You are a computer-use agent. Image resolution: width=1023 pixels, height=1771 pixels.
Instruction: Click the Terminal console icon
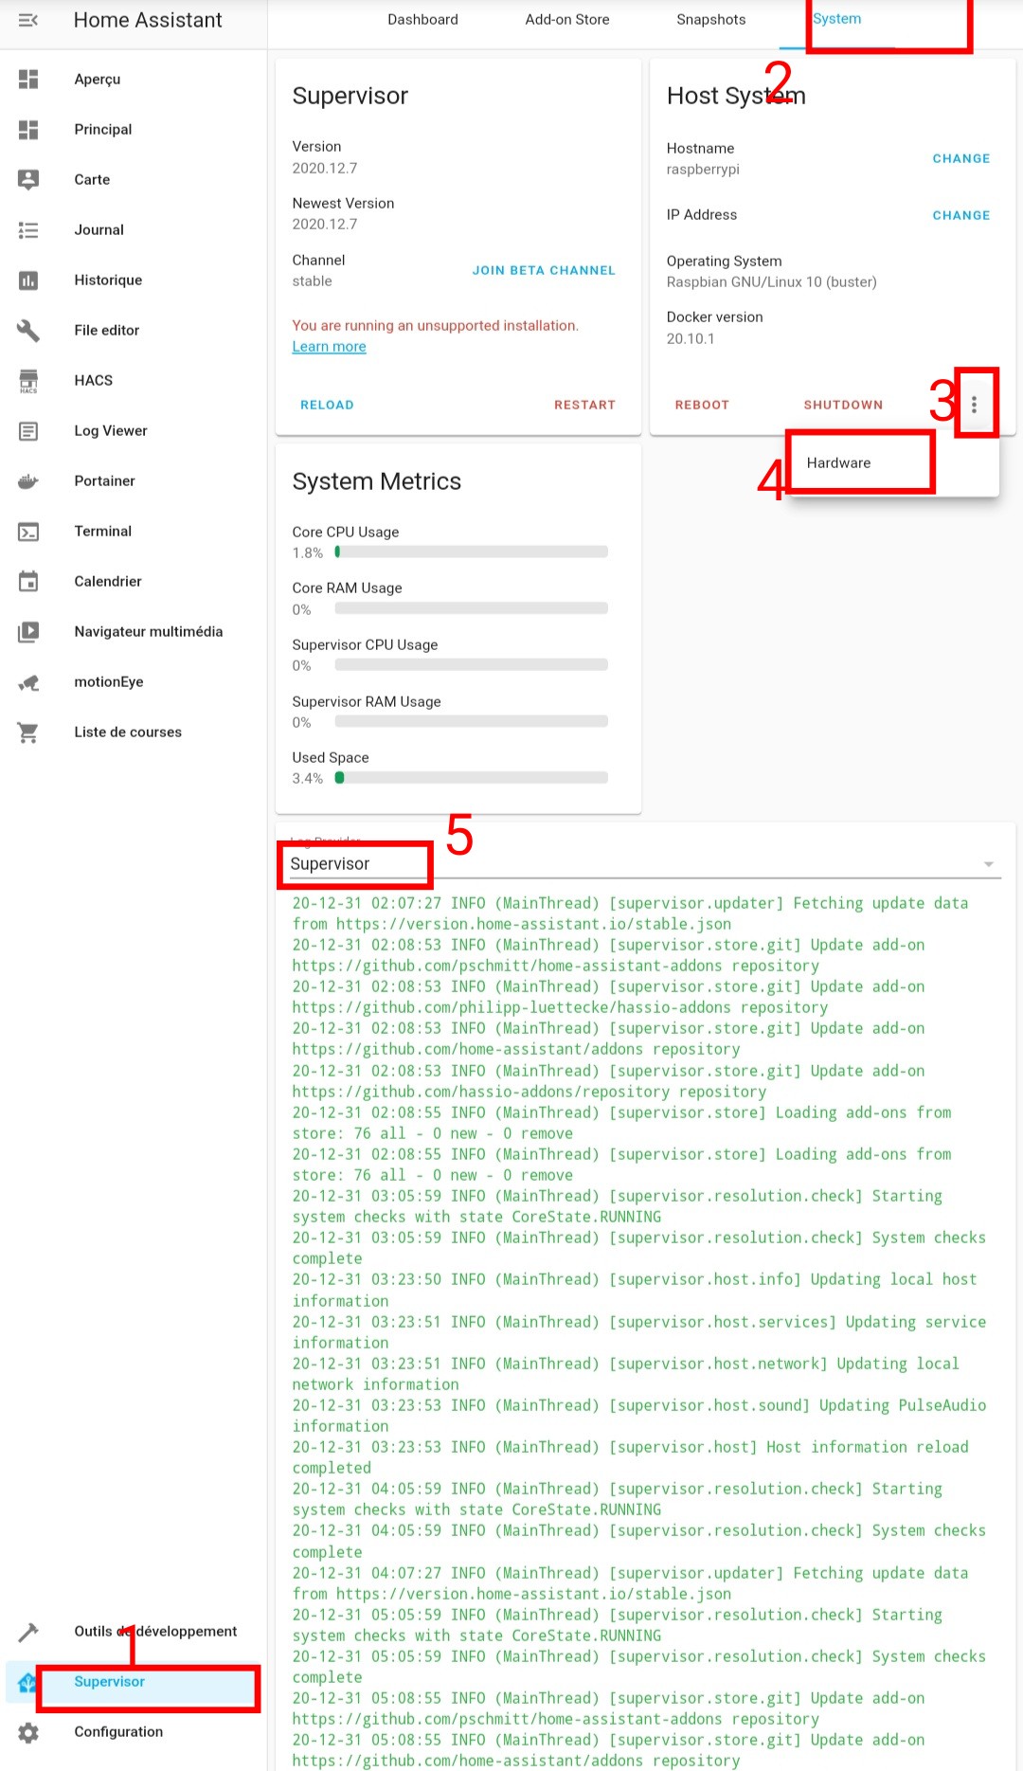pyautogui.click(x=28, y=531)
